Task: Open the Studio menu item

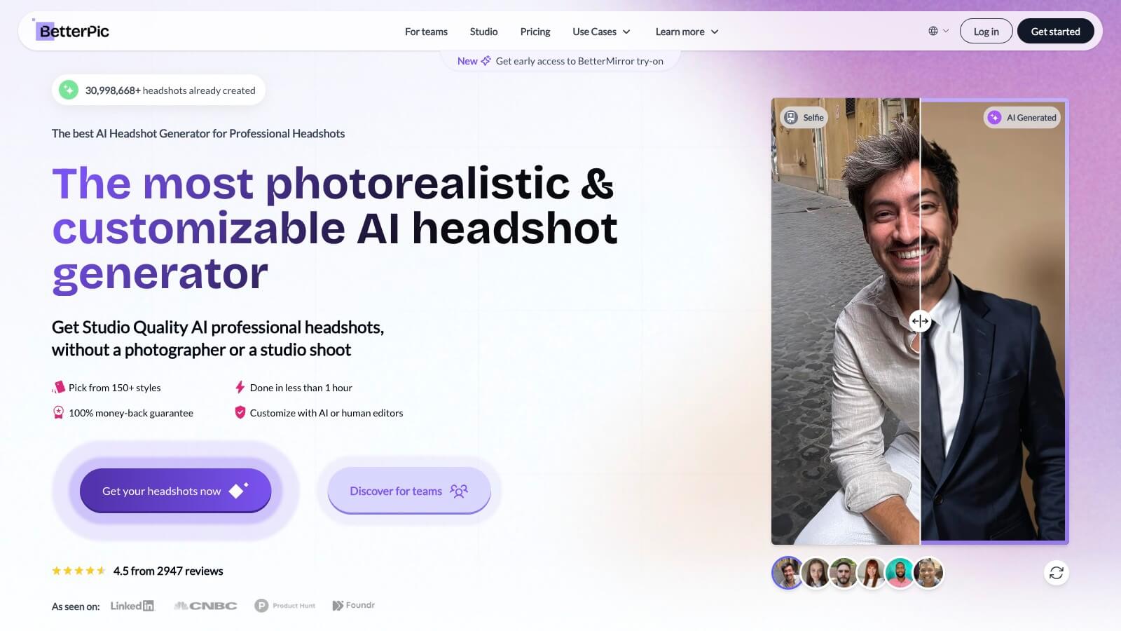Action: 483,32
